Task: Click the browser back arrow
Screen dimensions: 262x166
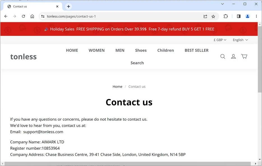Action: 6,16
